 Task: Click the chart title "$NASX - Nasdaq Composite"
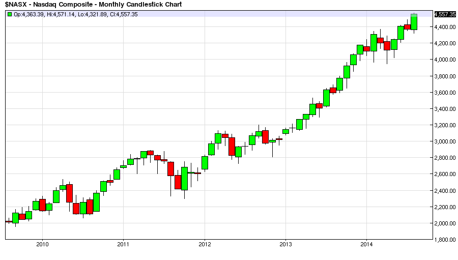tap(48, 5)
